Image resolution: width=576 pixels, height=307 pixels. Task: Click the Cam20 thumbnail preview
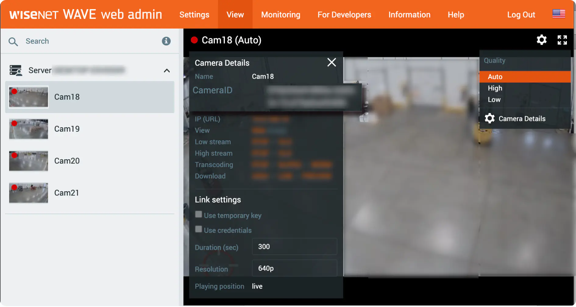[x=29, y=161]
